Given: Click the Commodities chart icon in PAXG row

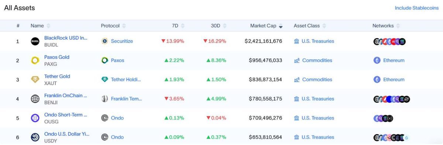Looking at the screenshot, I should (297, 60).
